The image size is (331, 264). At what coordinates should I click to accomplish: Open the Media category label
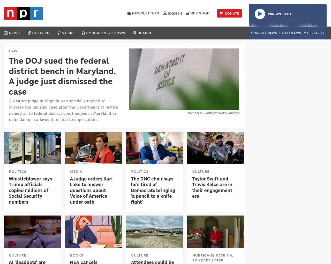pos(76,171)
